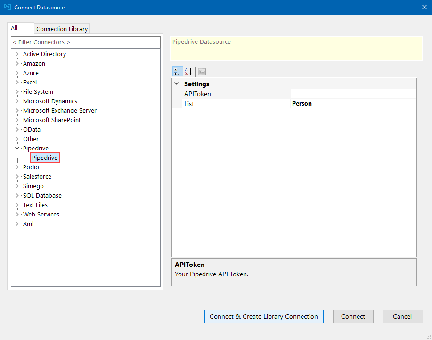This screenshot has height=340, width=432.
Task: Open the Connection Library tab
Action: click(x=62, y=29)
